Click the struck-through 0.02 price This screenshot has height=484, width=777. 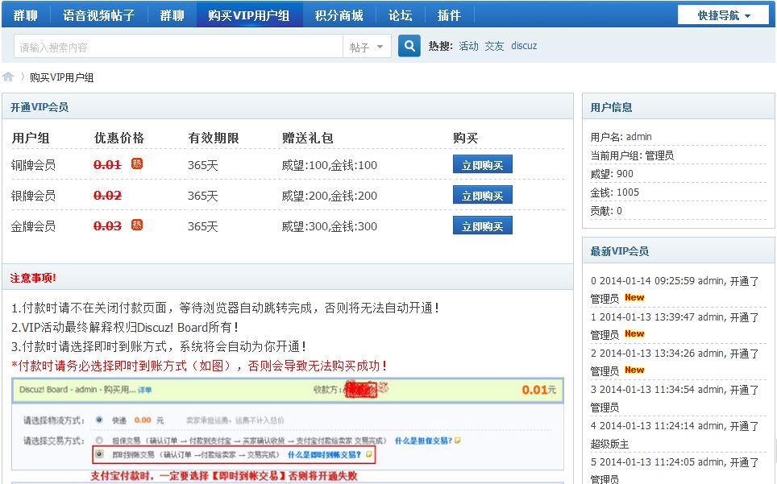coord(107,196)
